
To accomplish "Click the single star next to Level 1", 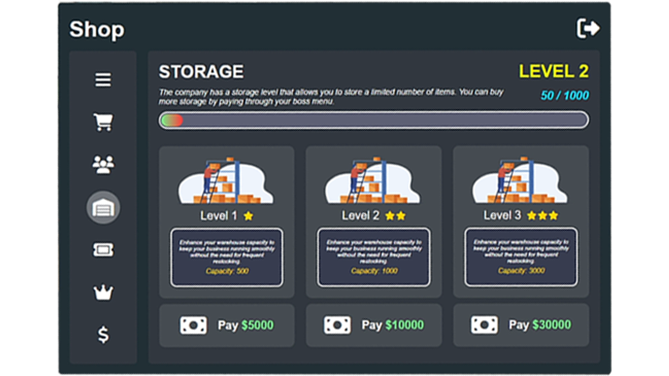I will click(248, 216).
